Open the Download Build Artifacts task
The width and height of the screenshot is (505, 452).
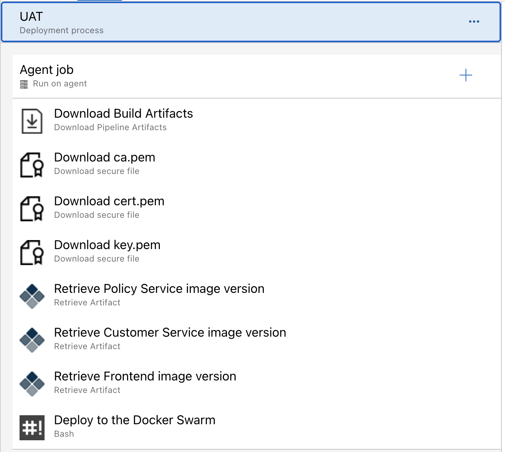coord(124,114)
